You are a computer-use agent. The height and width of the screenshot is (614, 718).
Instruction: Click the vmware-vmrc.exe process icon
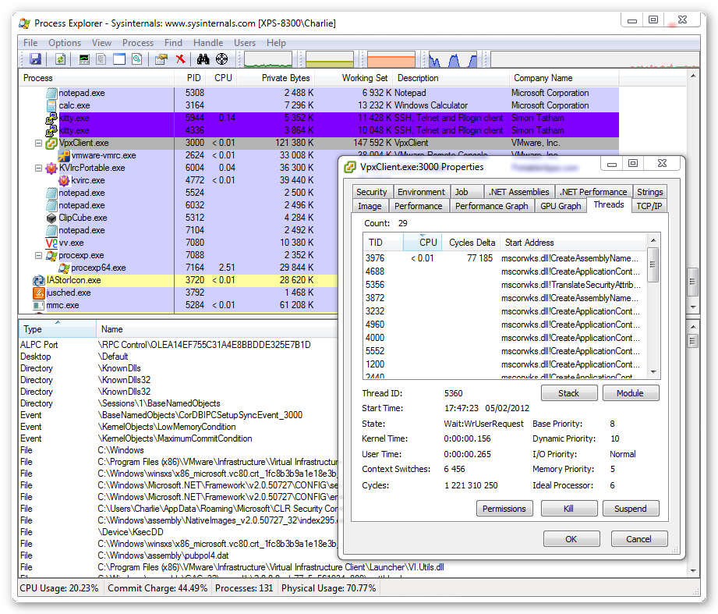click(x=64, y=155)
